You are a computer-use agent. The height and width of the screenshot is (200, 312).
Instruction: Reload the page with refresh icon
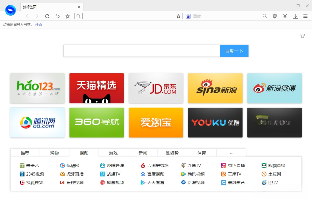47,16
